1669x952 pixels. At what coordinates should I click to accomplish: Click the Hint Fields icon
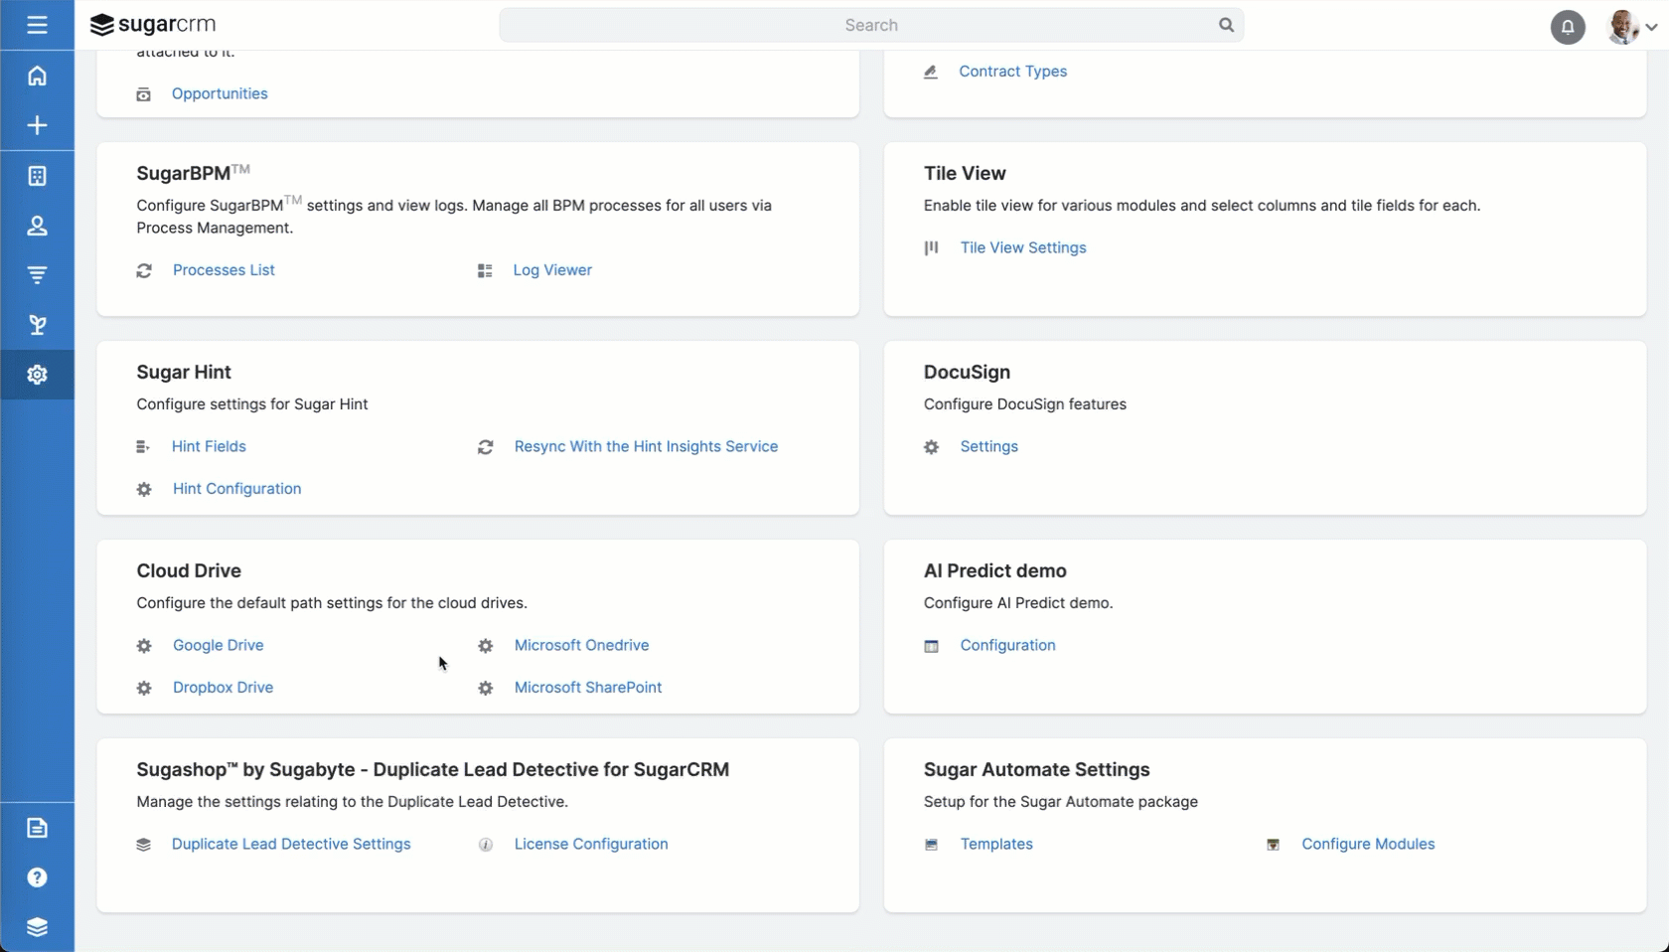pyautogui.click(x=143, y=447)
